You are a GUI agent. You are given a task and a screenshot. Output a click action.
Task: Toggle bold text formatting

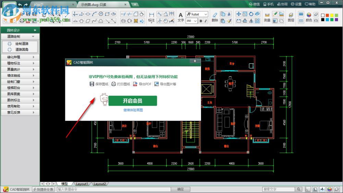pos(201,21)
